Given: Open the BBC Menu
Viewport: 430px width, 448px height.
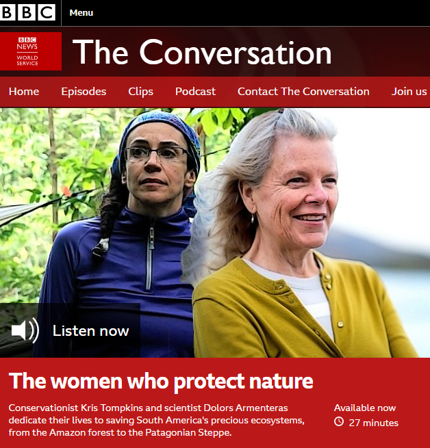Looking at the screenshot, I should (x=81, y=13).
